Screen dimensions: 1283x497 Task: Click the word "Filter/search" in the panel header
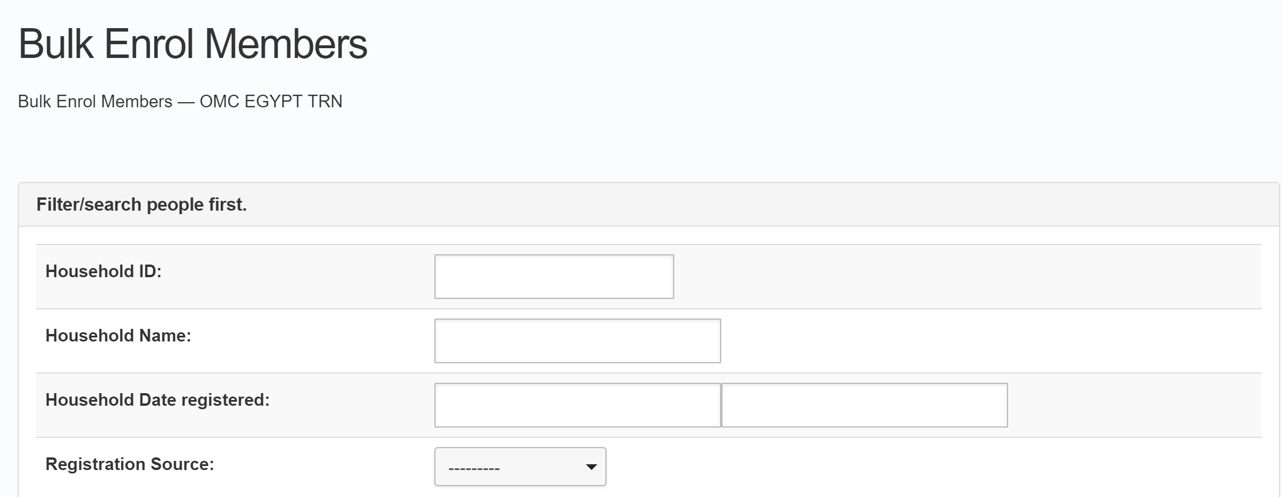(89, 205)
